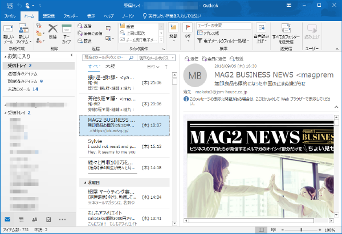This screenshot has width=342, height=234.
Task: Open the タグ flag menu
Action: point(188,32)
